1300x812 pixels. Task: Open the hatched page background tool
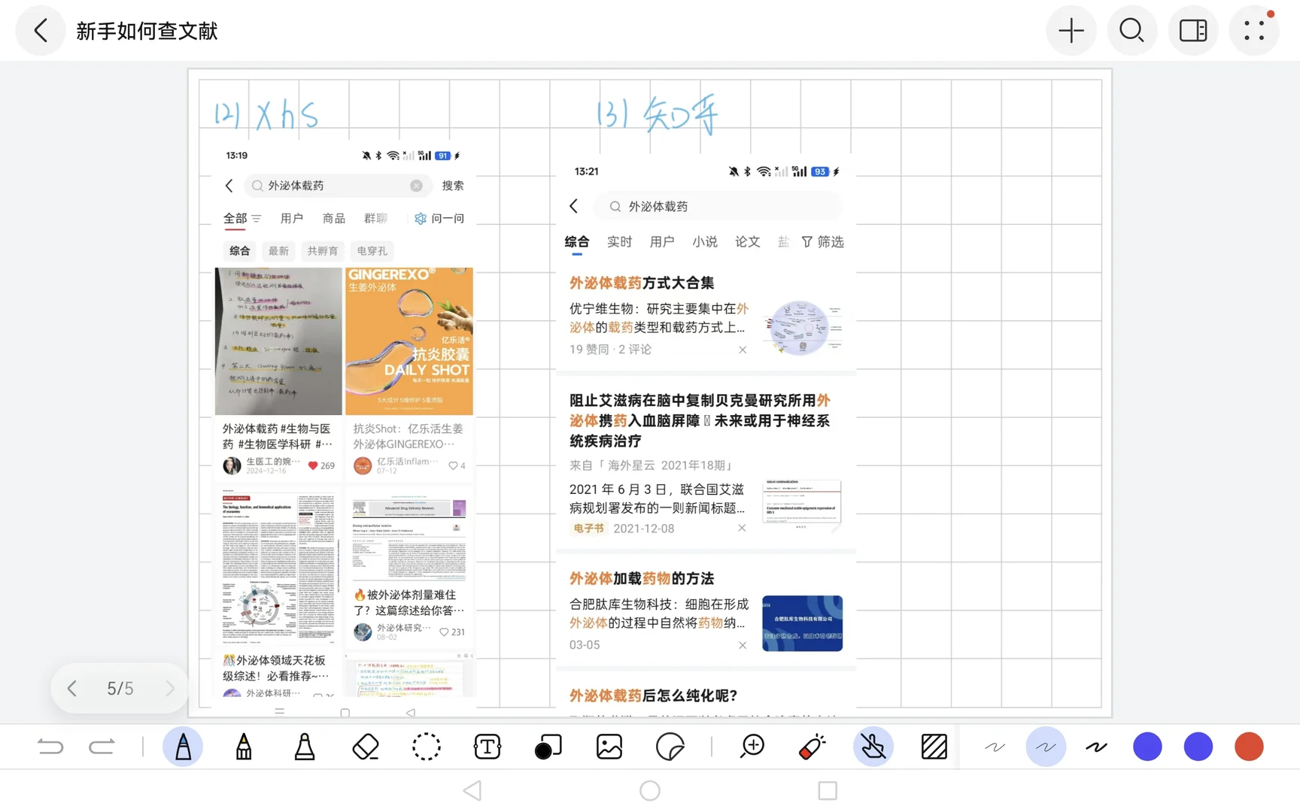(x=934, y=747)
